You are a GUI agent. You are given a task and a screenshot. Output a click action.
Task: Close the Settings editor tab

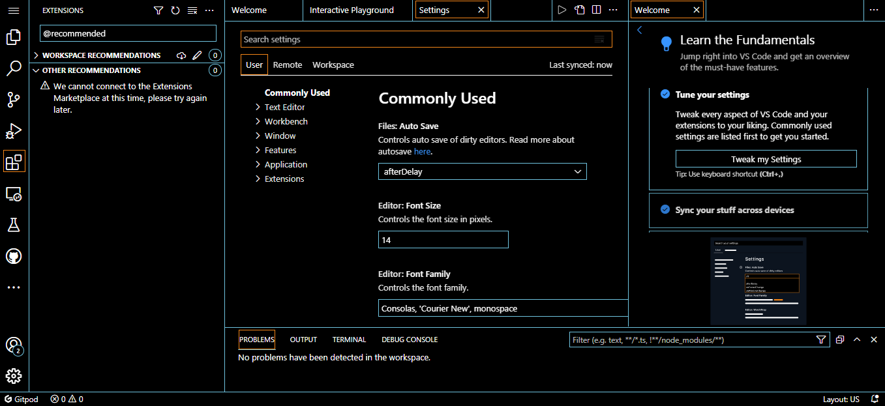click(481, 10)
